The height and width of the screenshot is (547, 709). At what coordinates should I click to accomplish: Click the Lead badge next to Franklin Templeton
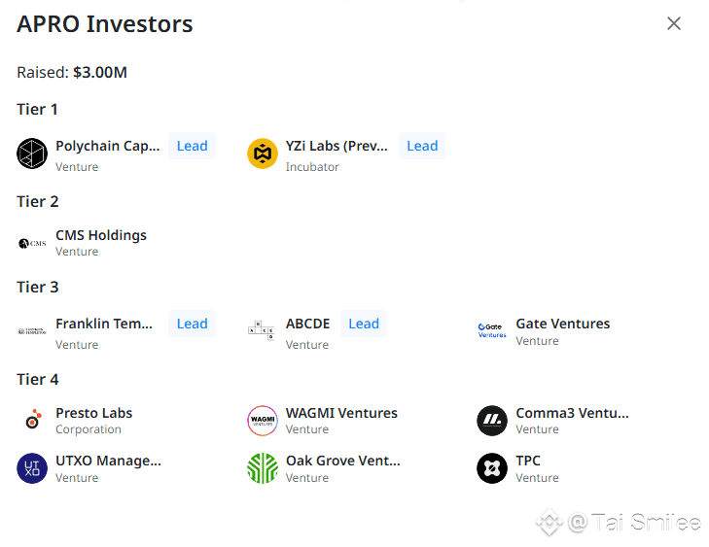click(192, 324)
